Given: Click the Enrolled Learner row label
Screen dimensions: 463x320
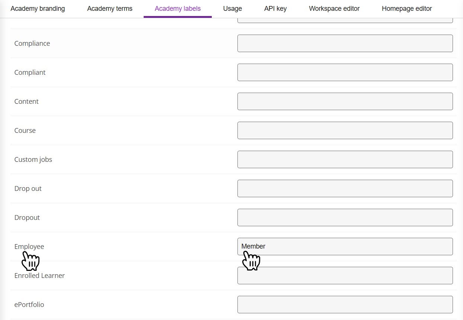Looking at the screenshot, I should click(x=39, y=276).
